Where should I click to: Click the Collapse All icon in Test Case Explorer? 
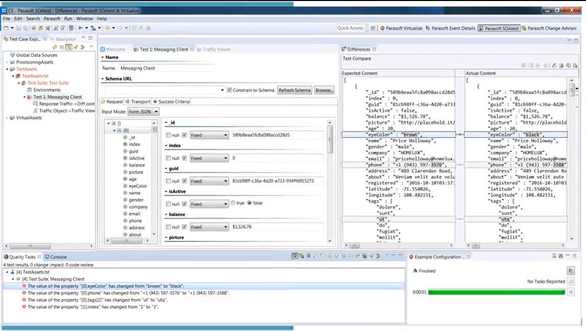tap(62, 47)
